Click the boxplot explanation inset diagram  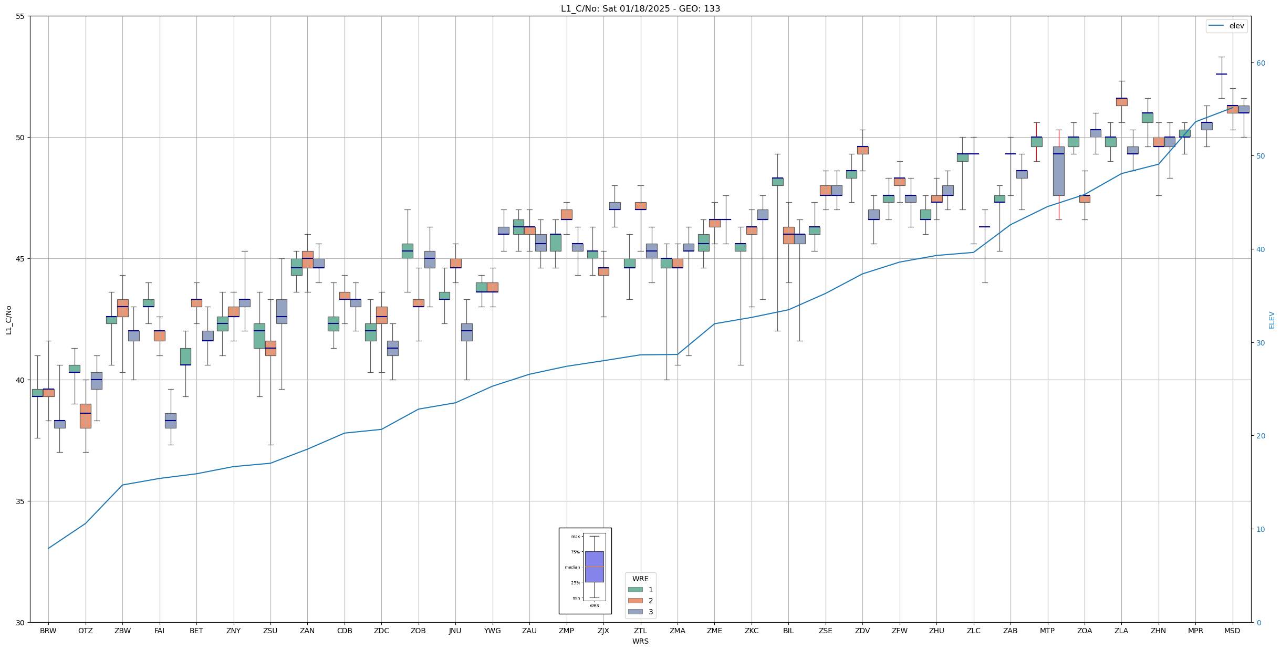[x=585, y=571]
